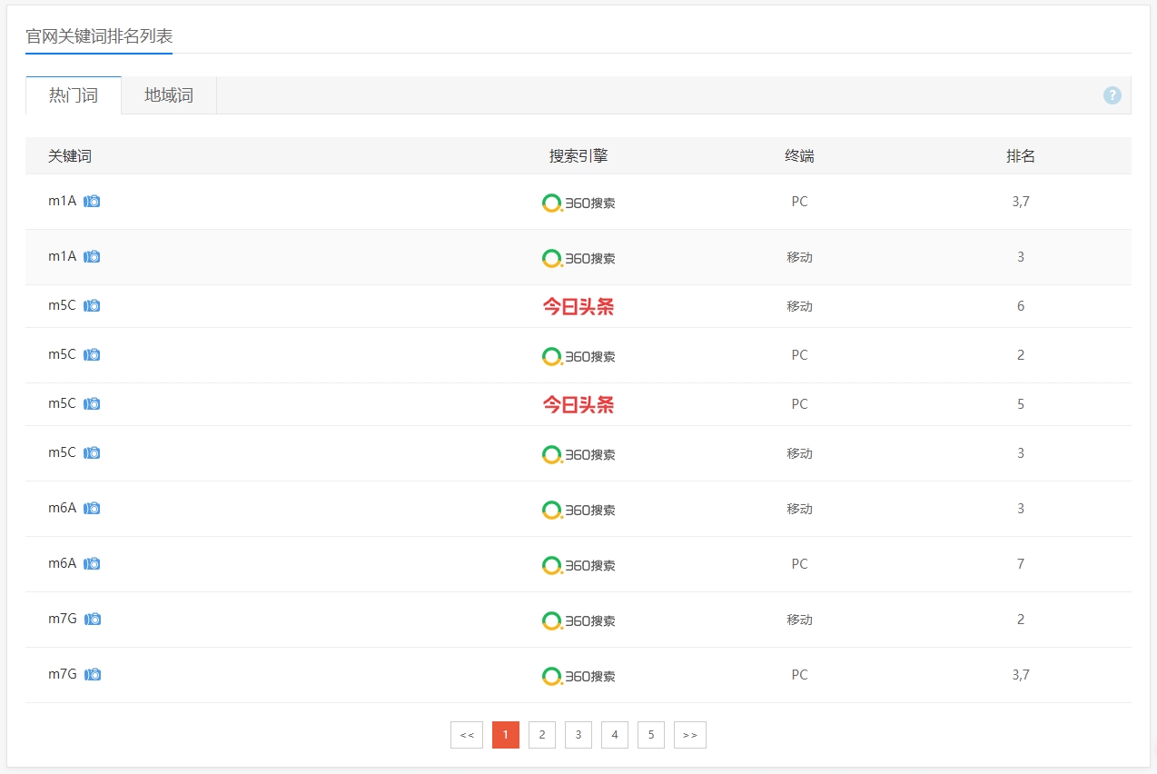1157x774 pixels.
Task: Open snapshot for m1A 移动 row
Action: tap(92, 257)
